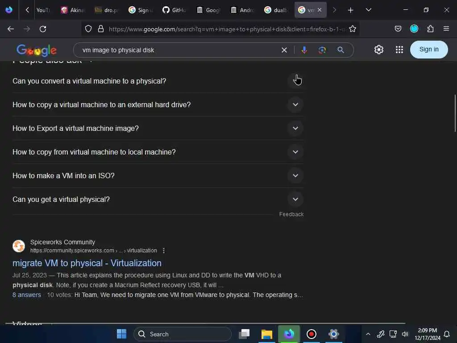Switch to the YouTube tab
The image size is (457, 343).
point(43,10)
